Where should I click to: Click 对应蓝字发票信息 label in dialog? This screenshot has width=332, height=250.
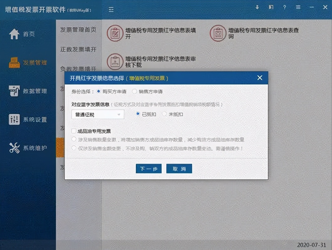[x=90, y=105]
